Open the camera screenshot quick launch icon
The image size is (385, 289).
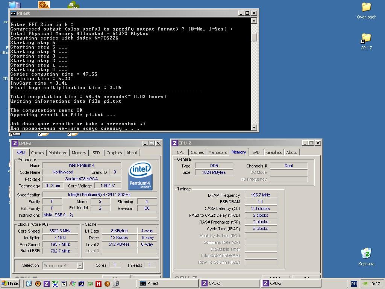point(116,284)
